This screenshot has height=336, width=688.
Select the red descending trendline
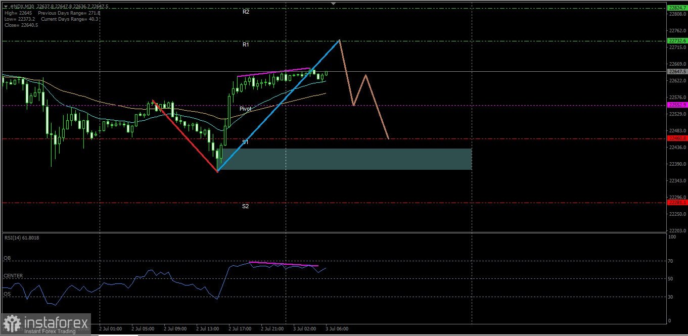point(185,136)
